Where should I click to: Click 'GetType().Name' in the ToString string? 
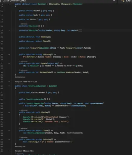(34, 57)
